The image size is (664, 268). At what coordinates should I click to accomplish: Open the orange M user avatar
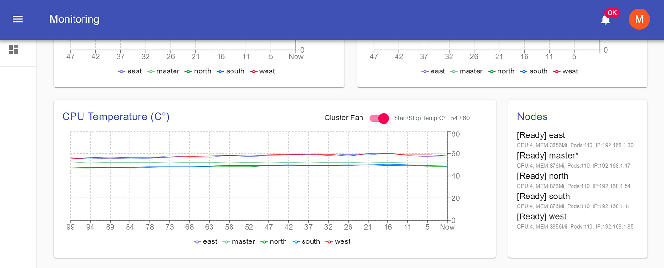(639, 19)
